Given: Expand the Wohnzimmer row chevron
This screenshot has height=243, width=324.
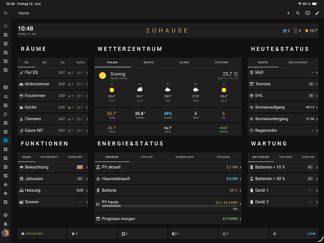Looking at the screenshot, I should [x=87, y=84].
